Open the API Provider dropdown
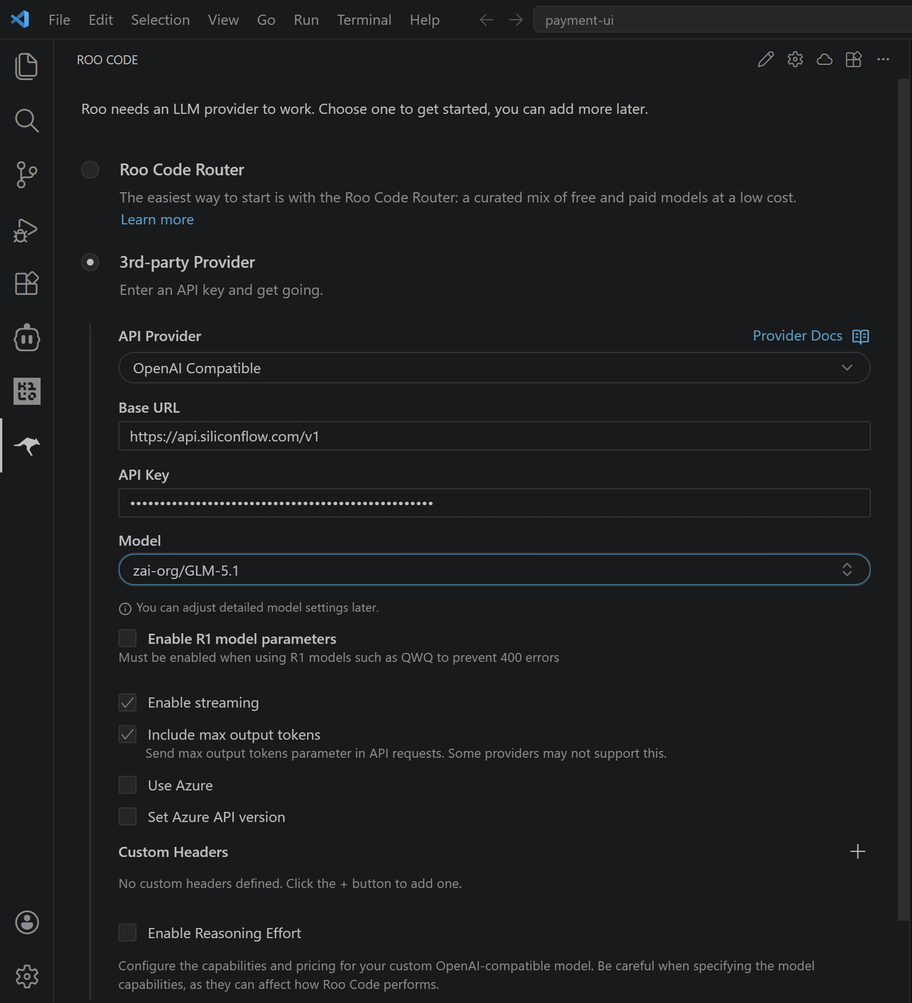This screenshot has height=1003, width=912. coord(494,368)
